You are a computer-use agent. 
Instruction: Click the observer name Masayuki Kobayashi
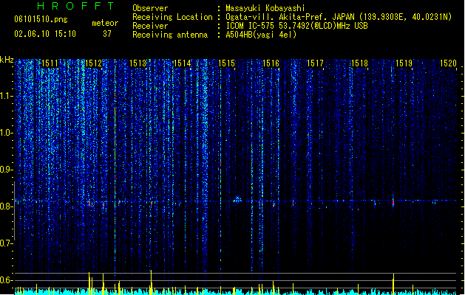pyautogui.click(x=265, y=8)
